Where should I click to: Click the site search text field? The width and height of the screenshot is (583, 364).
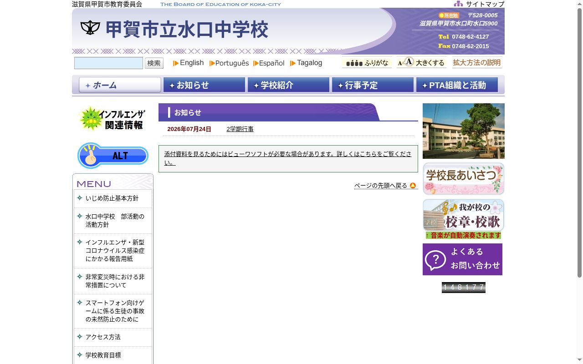109,63
